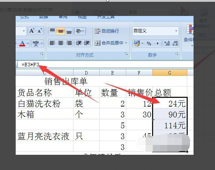
Task: Apply accounting number format
Action: 136,43
